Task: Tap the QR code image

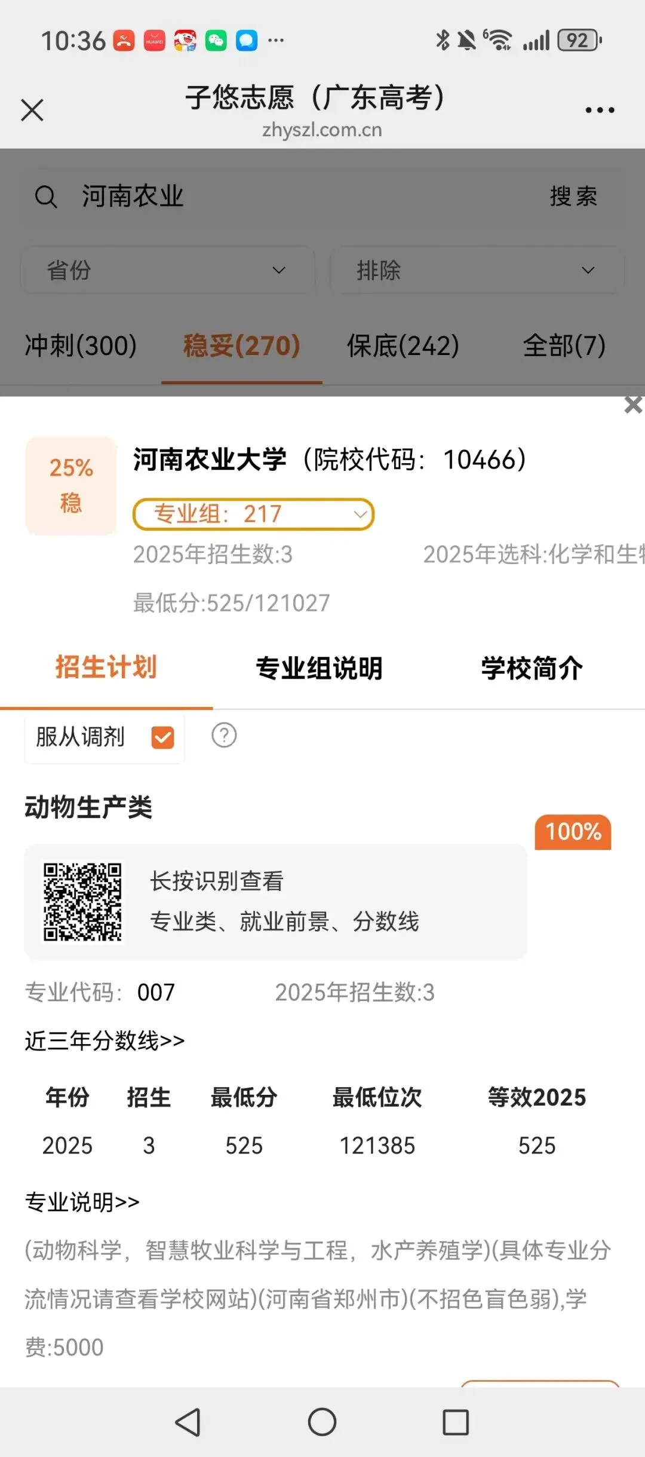Action: pyautogui.click(x=82, y=902)
